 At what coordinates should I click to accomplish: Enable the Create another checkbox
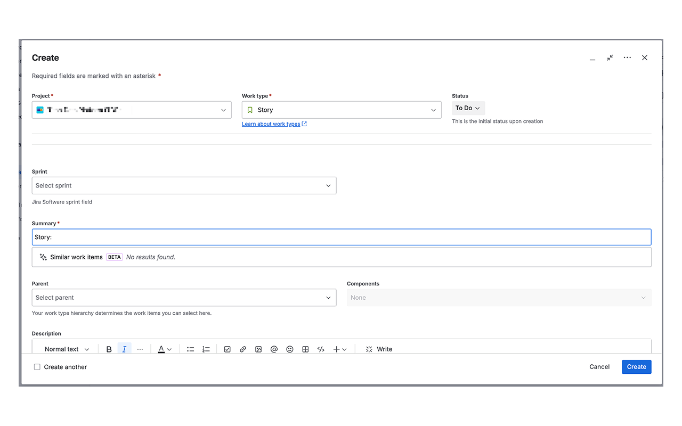point(37,367)
